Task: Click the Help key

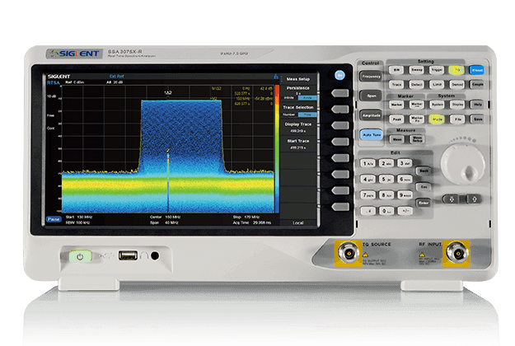Action: coord(477,105)
